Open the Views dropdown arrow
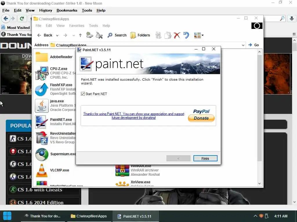The height and width of the screenshot is (222, 297). coord(202,35)
